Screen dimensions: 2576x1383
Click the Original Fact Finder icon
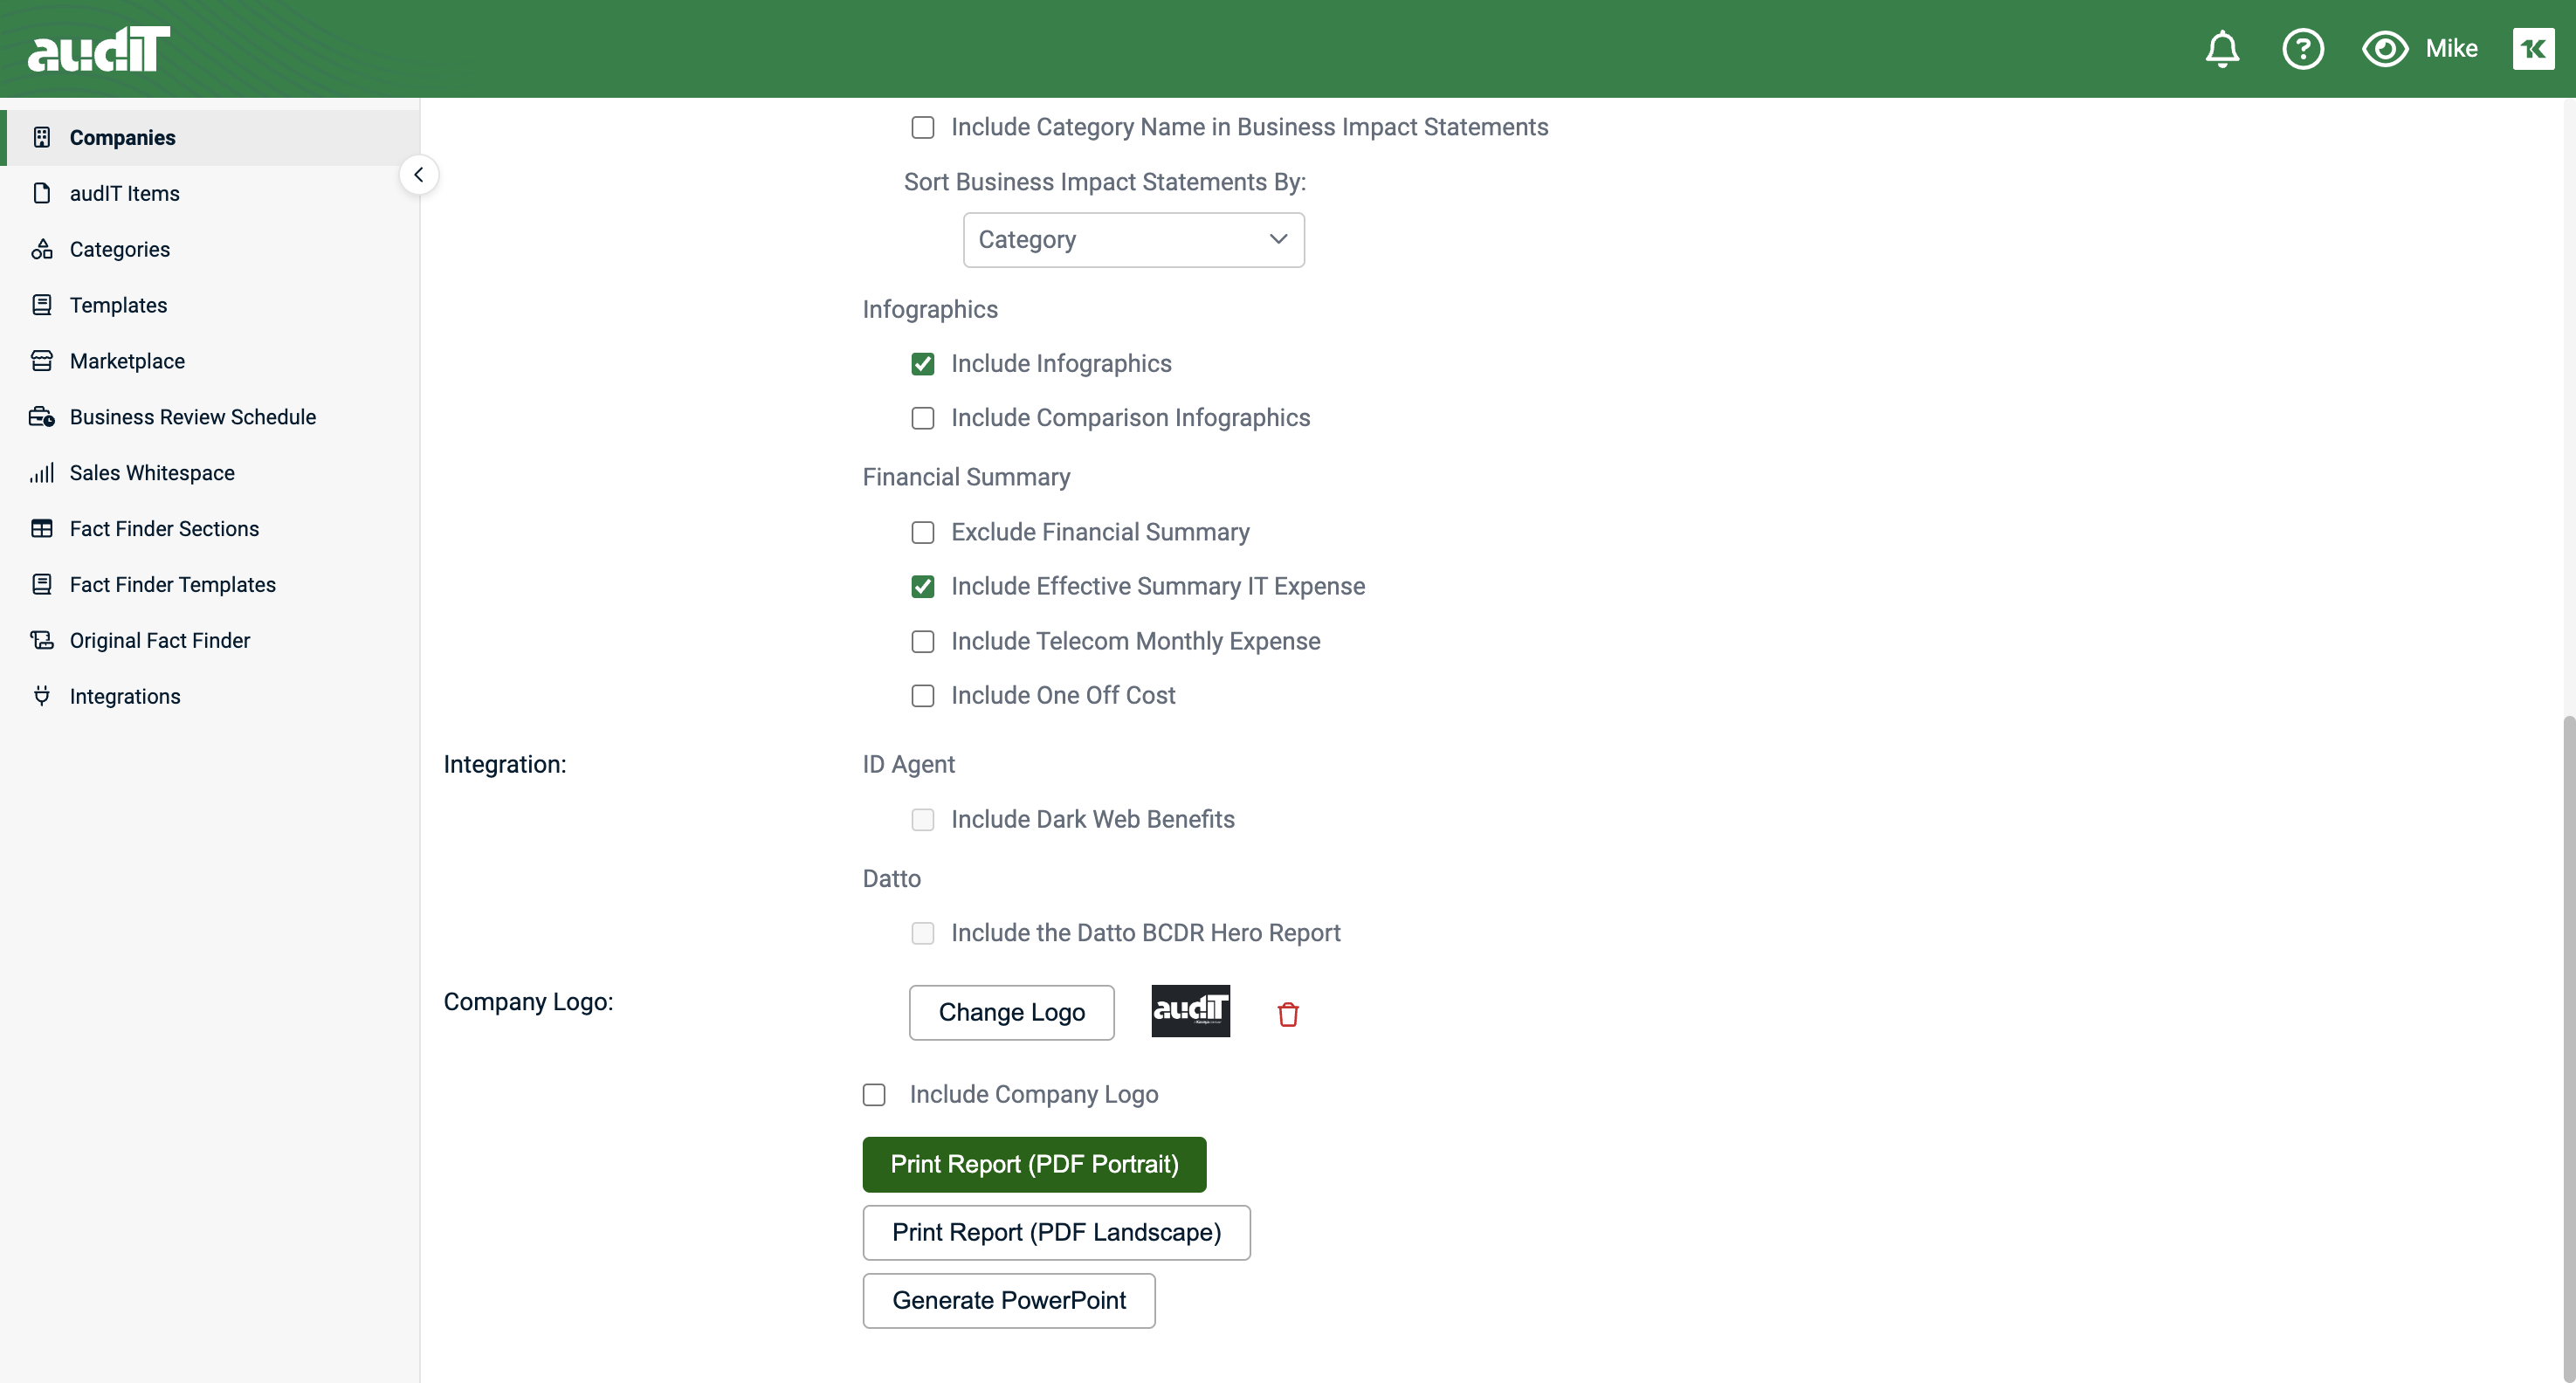click(x=42, y=640)
